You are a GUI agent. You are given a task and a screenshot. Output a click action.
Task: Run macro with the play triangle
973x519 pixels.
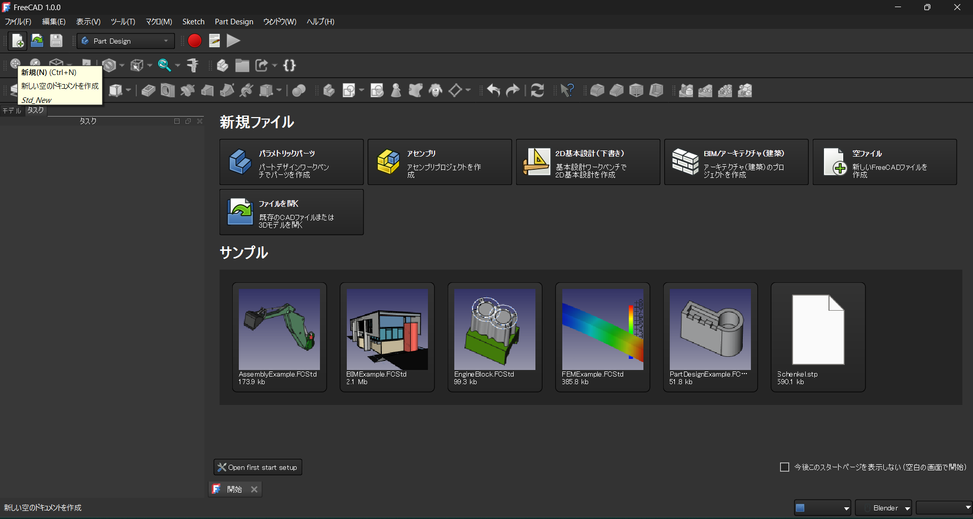233,41
